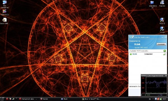Click the system clock
Image resolution: width=168 pixels, height=101 pixels.
(164, 99)
